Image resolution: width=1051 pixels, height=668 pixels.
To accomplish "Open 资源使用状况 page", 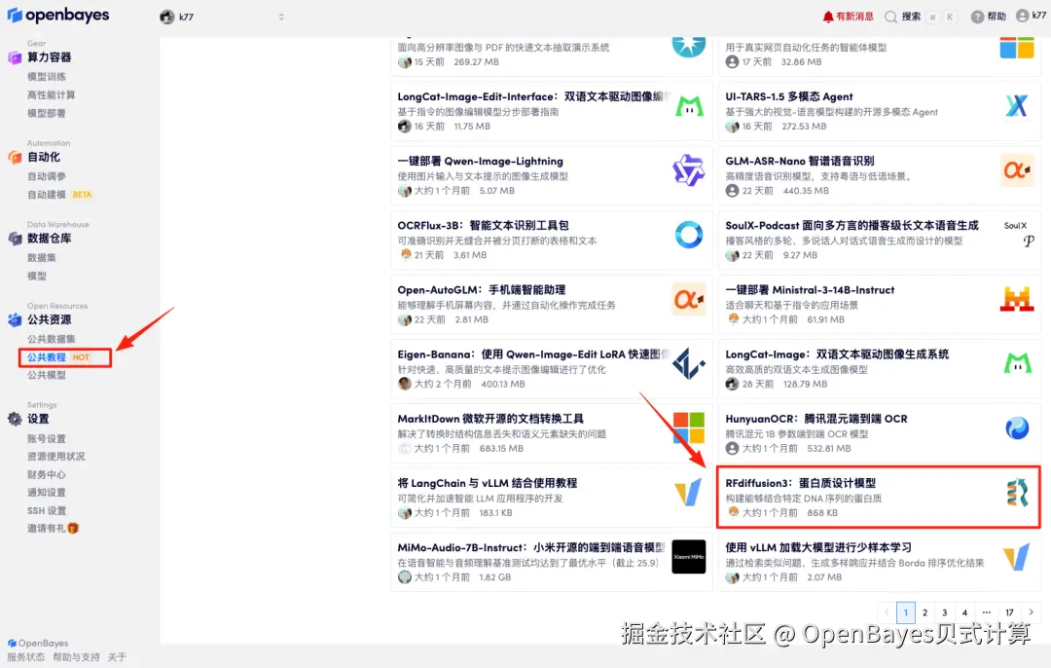I will tap(55, 456).
